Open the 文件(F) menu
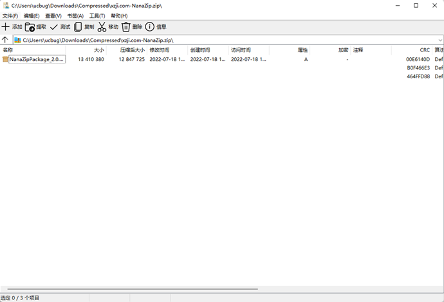This screenshot has height=302, width=444. [10, 15]
